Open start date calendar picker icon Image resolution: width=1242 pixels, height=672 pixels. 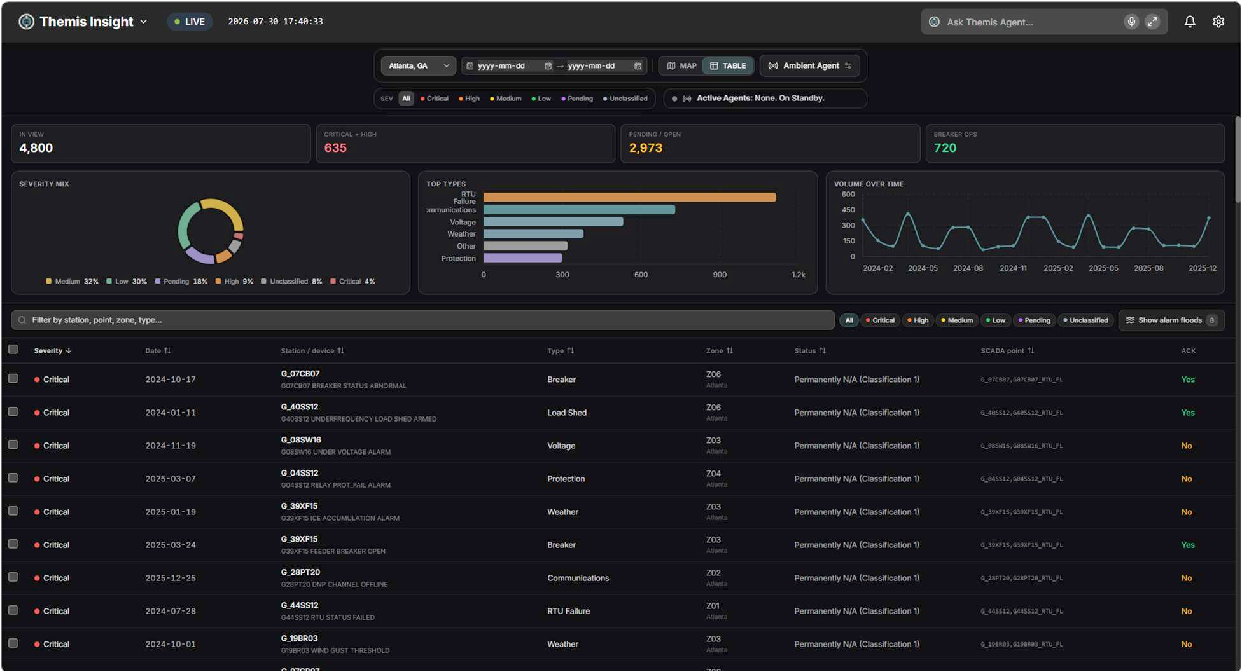coord(548,66)
